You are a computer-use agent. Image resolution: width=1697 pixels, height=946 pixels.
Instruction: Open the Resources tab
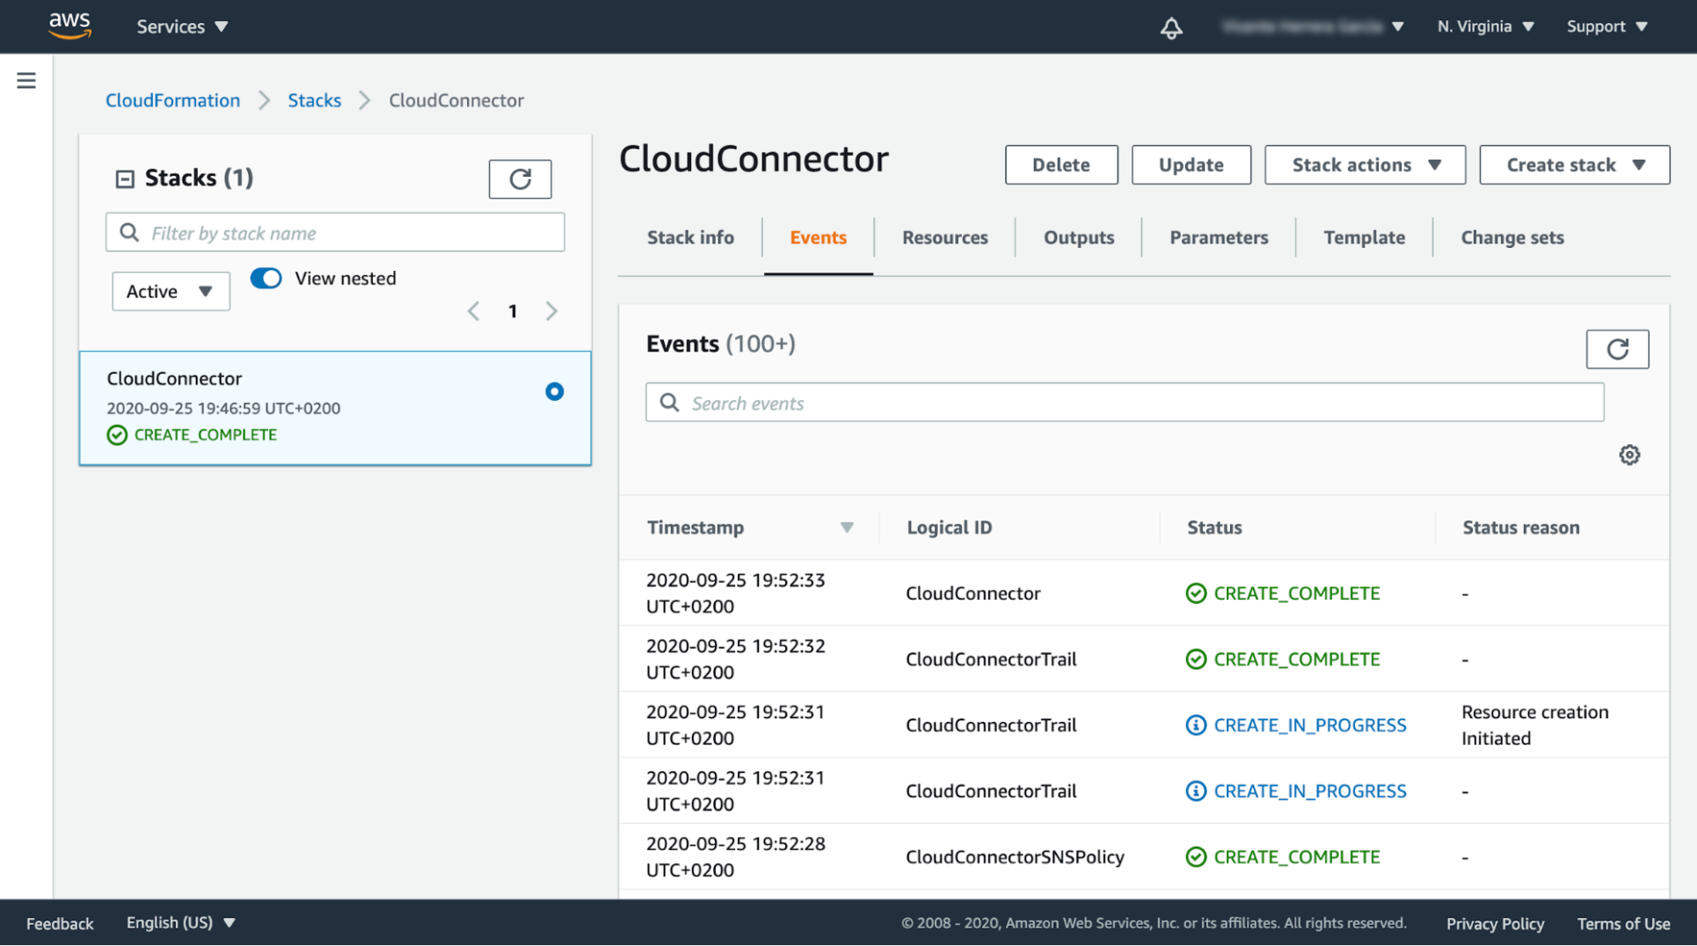click(943, 237)
